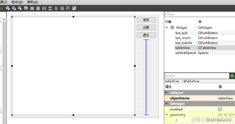Click the left panel scroll-up arrow
This screenshot has width=235, height=124.
(x=4, y=20)
